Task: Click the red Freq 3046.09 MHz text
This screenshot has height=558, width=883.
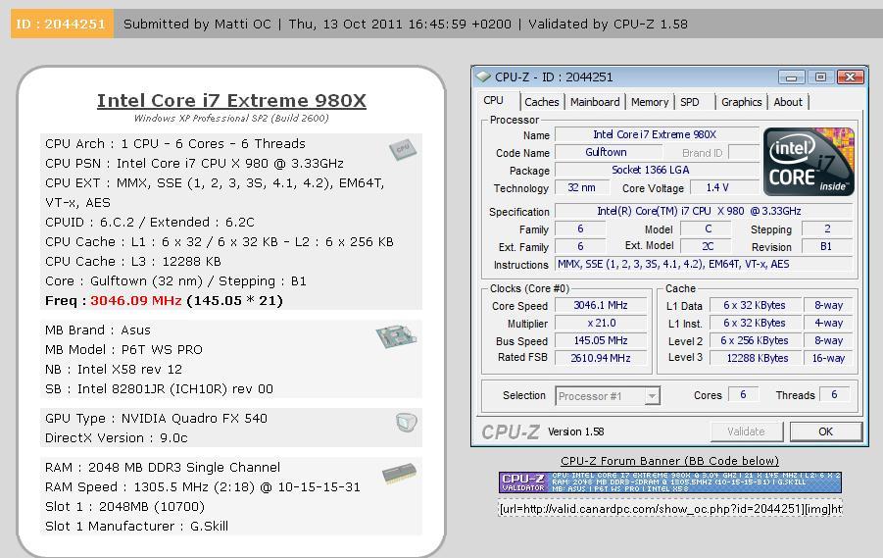Action: pos(135,300)
